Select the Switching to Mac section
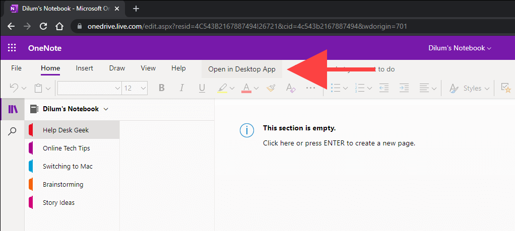515x231 pixels. click(x=72, y=167)
